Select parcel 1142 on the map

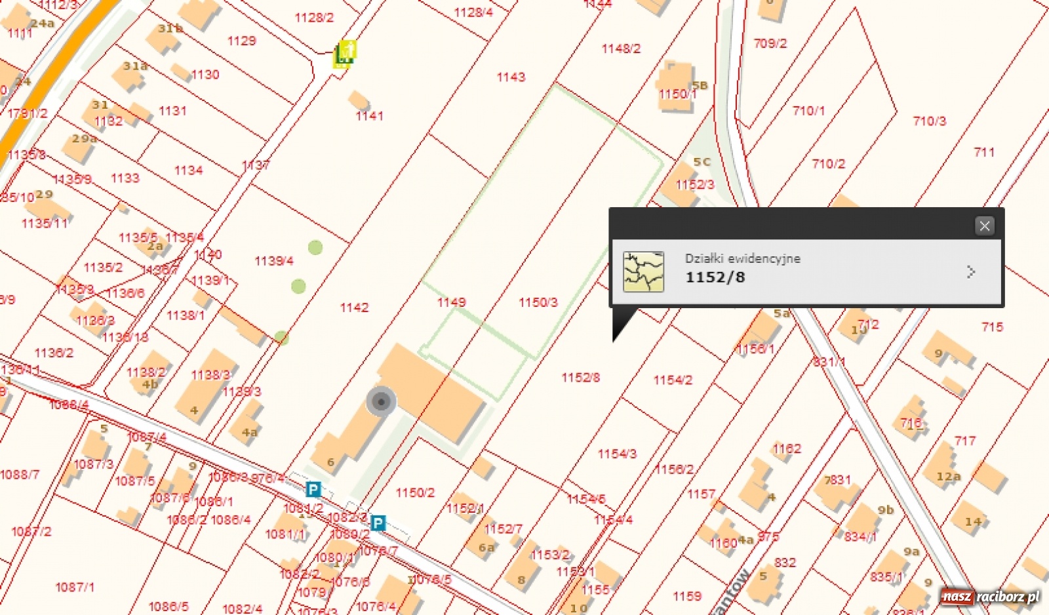coord(354,307)
